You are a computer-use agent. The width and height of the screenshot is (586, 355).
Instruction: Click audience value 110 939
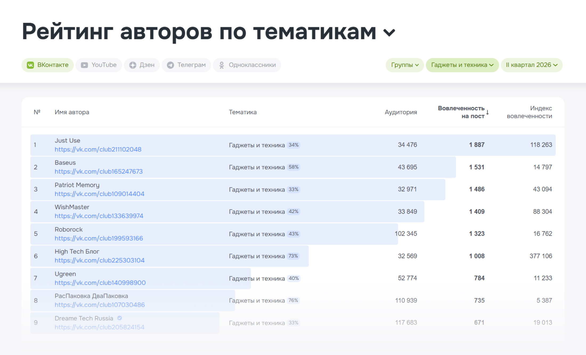(x=406, y=301)
